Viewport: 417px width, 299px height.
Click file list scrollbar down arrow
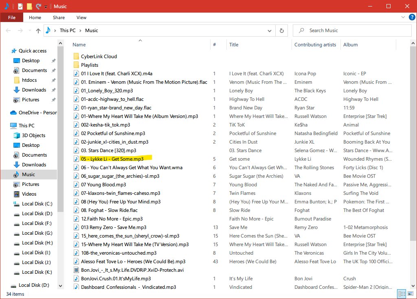(x=413, y=286)
